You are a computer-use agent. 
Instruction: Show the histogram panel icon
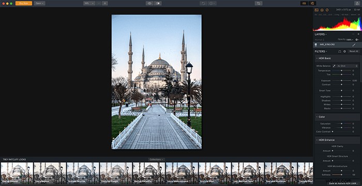[x=316, y=10]
